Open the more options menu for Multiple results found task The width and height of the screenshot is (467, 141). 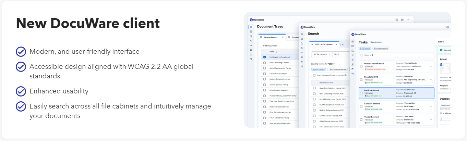pos(431,66)
